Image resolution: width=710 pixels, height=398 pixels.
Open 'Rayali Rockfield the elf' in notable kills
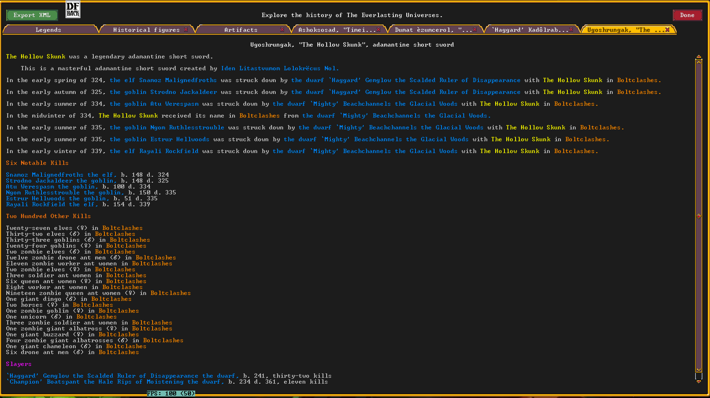pyautogui.click(x=52, y=204)
